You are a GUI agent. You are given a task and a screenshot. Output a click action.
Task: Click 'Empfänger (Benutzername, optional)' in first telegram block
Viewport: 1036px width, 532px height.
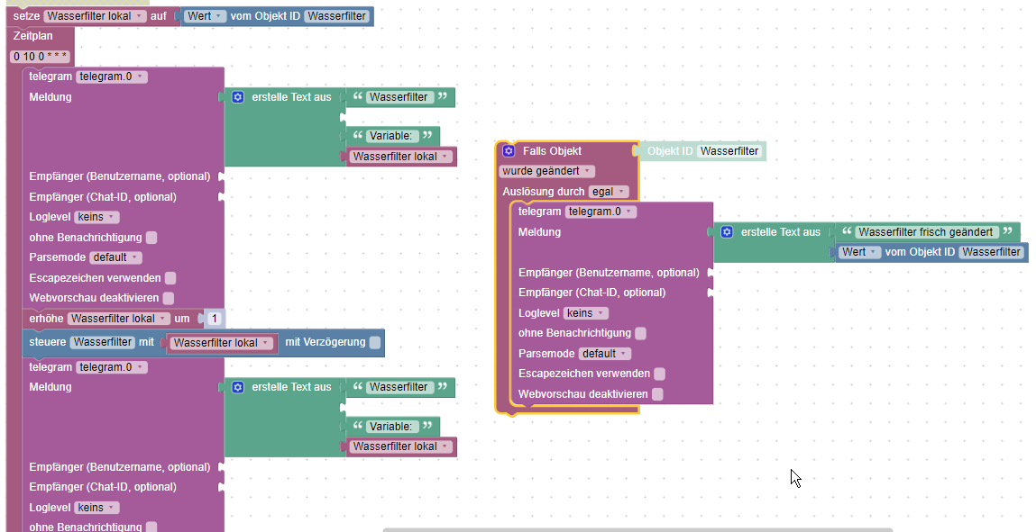pos(120,176)
